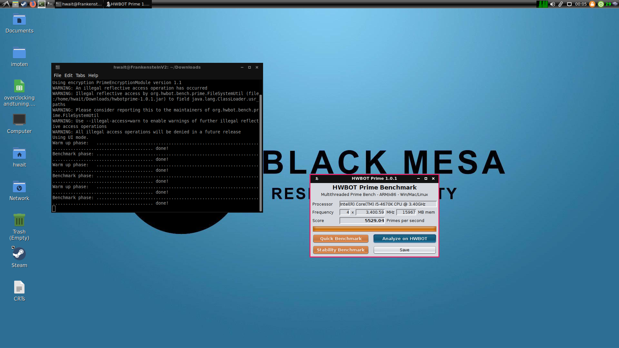
Task: Click the 'Primes per second' label
Action: coord(405,221)
